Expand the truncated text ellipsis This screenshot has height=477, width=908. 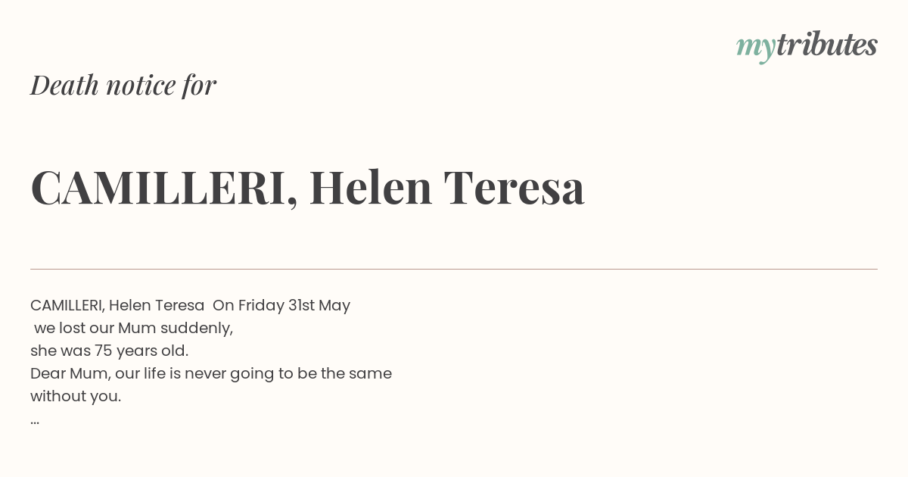point(35,422)
